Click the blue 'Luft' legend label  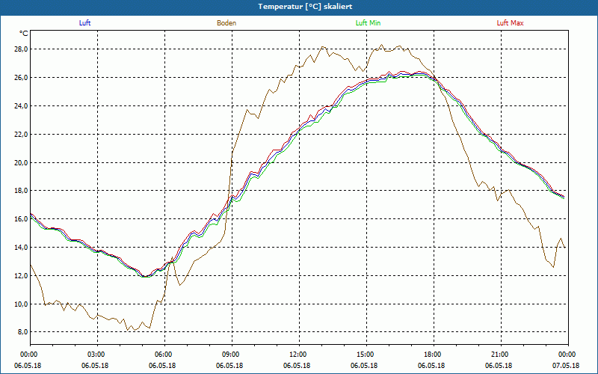[84, 23]
